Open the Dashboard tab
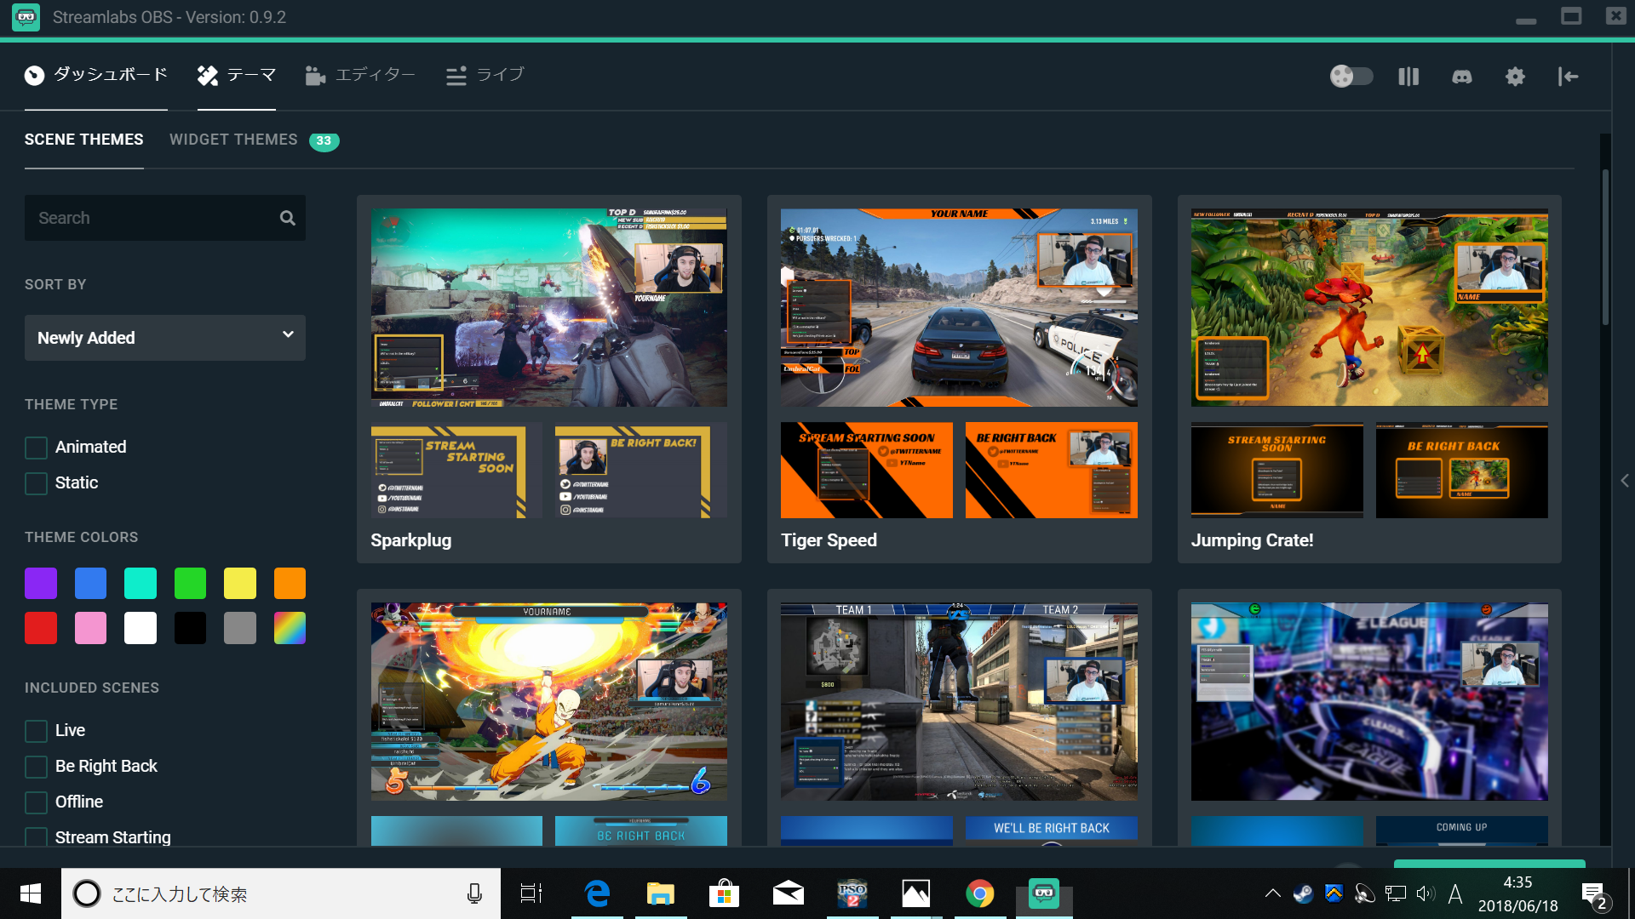 click(95, 75)
